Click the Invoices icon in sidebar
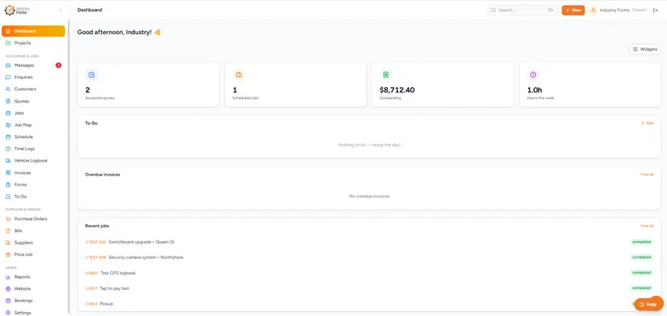This screenshot has height=316, width=667. point(8,173)
